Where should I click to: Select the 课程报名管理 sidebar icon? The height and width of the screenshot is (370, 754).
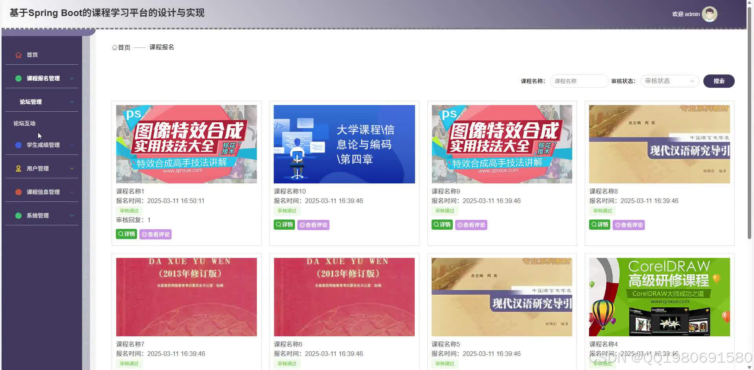coord(18,78)
